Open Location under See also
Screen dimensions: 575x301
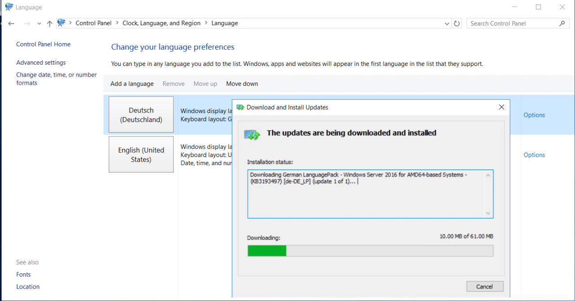click(x=28, y=287)
